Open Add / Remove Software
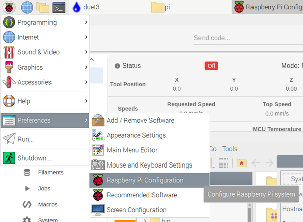 (x=140, y=121)
